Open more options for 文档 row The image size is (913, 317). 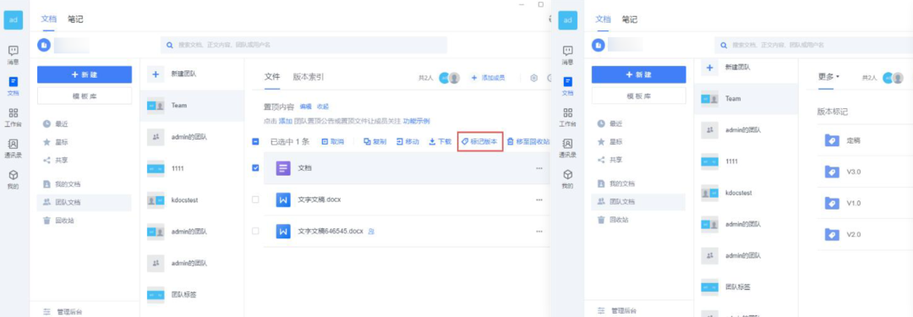(x=539, y=168)
